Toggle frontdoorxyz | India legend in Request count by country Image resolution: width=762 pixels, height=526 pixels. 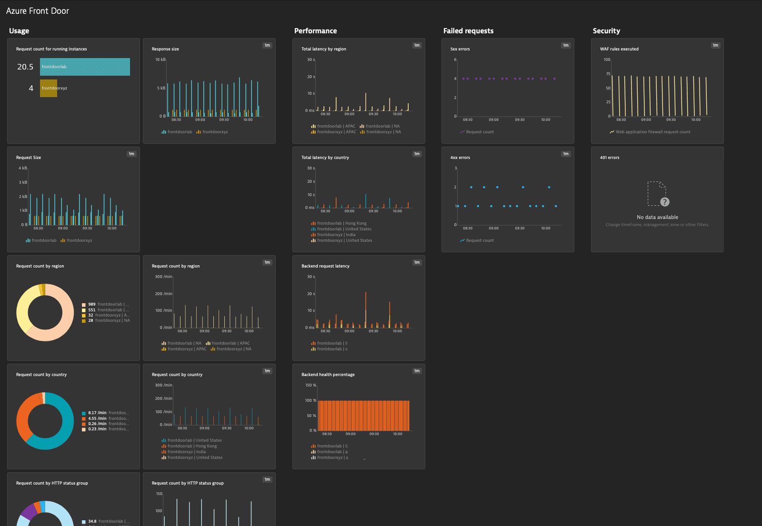coord(184,452)
